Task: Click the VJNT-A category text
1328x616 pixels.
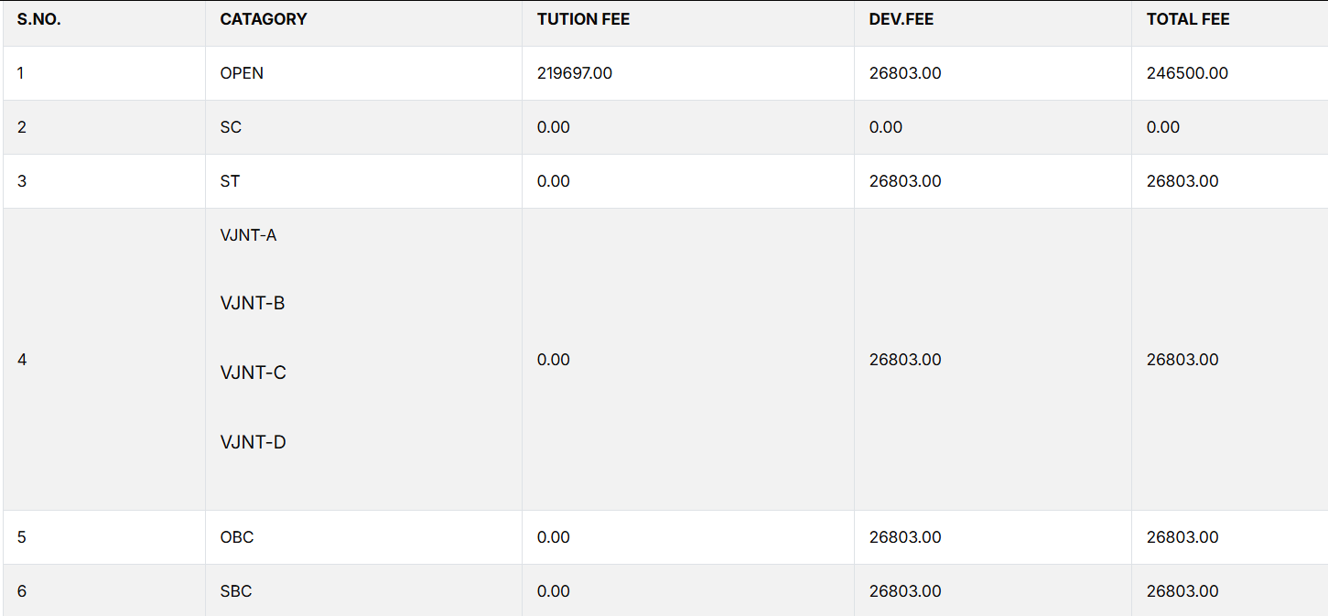Action: [x=248, y=235]
